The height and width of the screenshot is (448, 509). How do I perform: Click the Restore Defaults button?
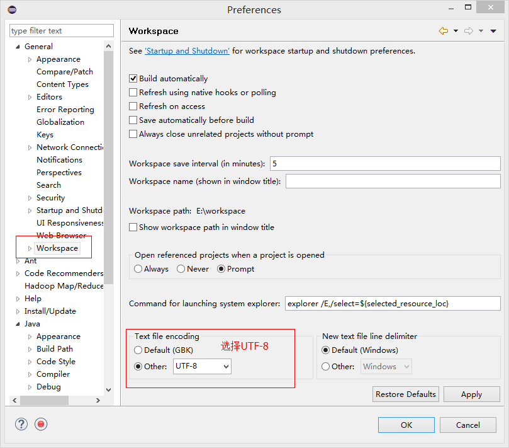[x=406, y=394]
